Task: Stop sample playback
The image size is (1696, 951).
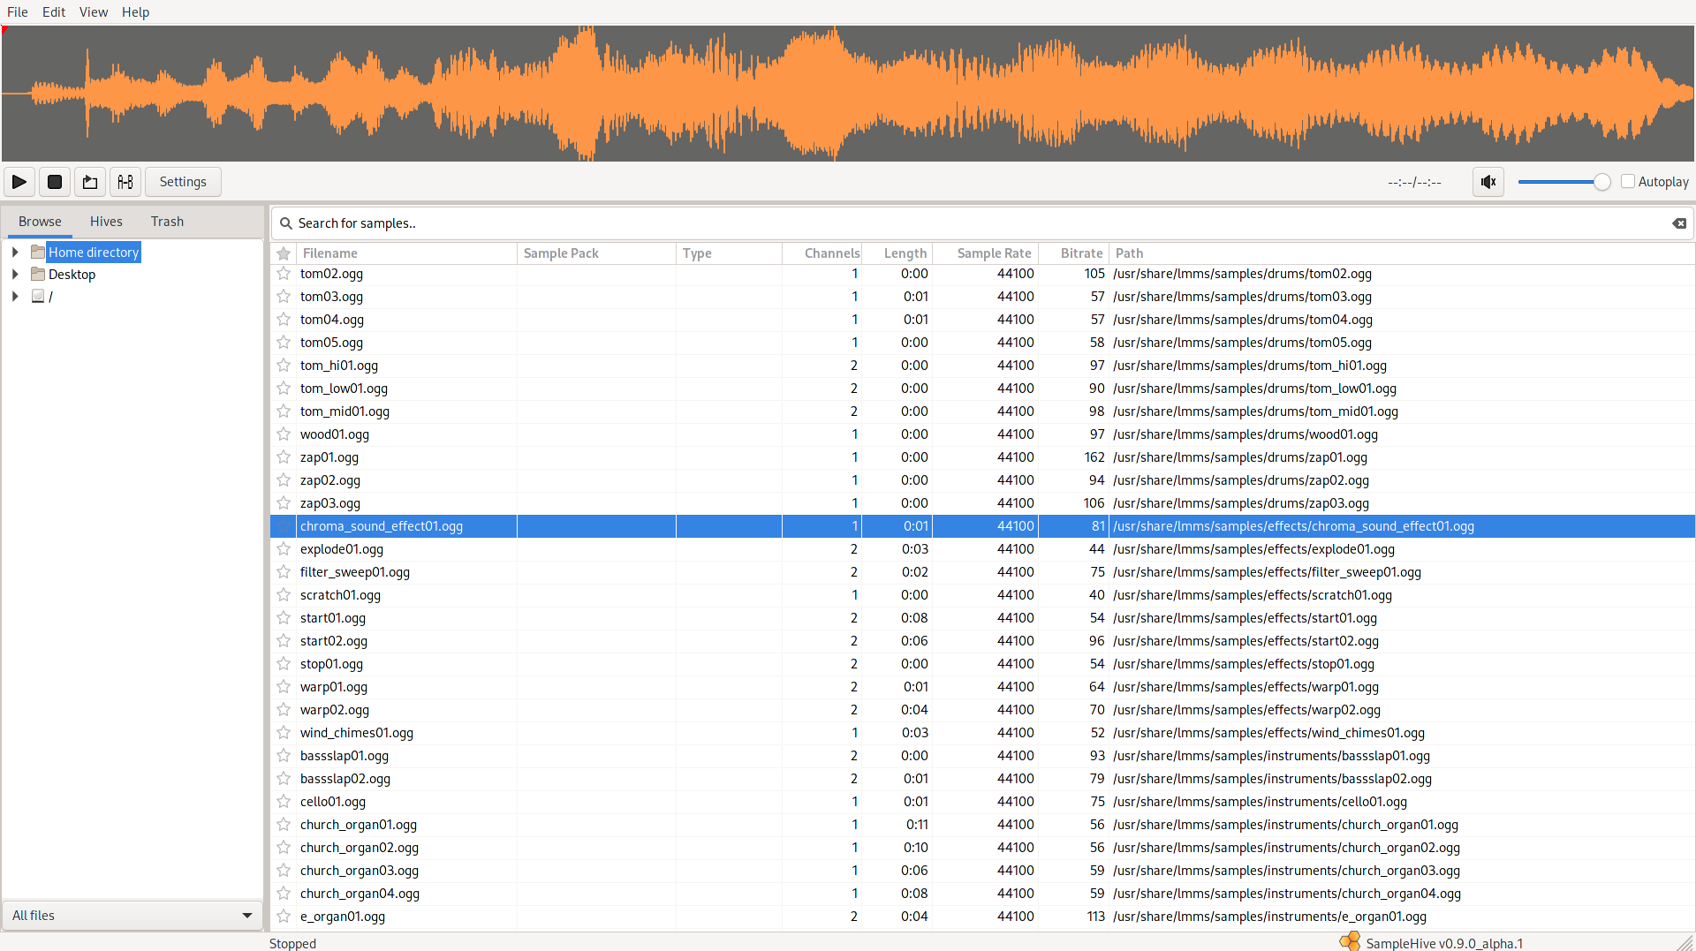Action: [54, 181]
